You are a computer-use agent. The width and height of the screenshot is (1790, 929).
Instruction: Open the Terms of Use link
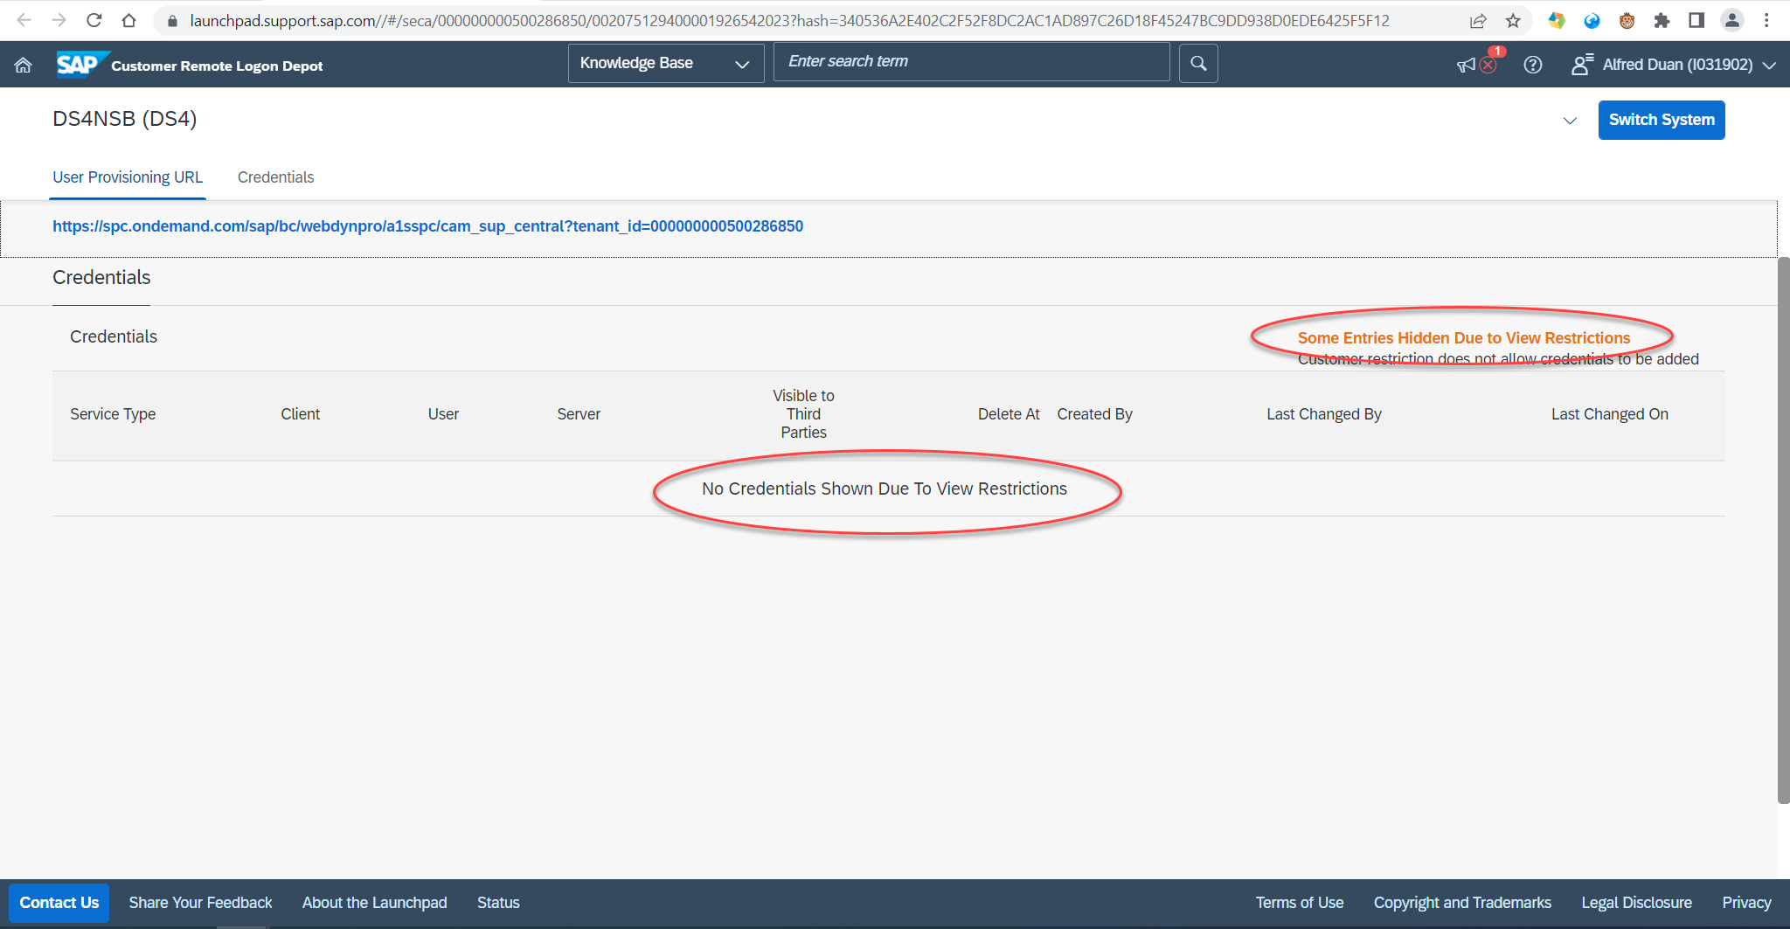tap(1300, 903)
